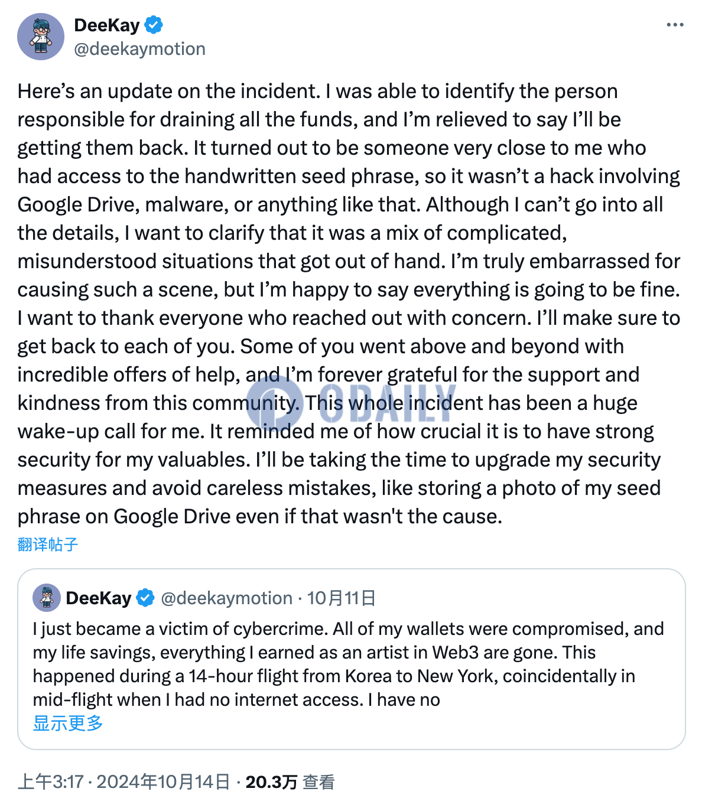Click the verified badge inside the quoted post

point(145,598)
